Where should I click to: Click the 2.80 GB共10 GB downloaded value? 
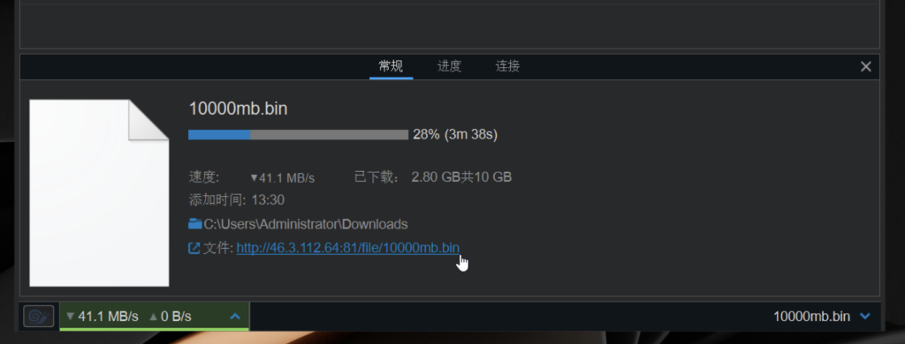[x=461, y=177]
